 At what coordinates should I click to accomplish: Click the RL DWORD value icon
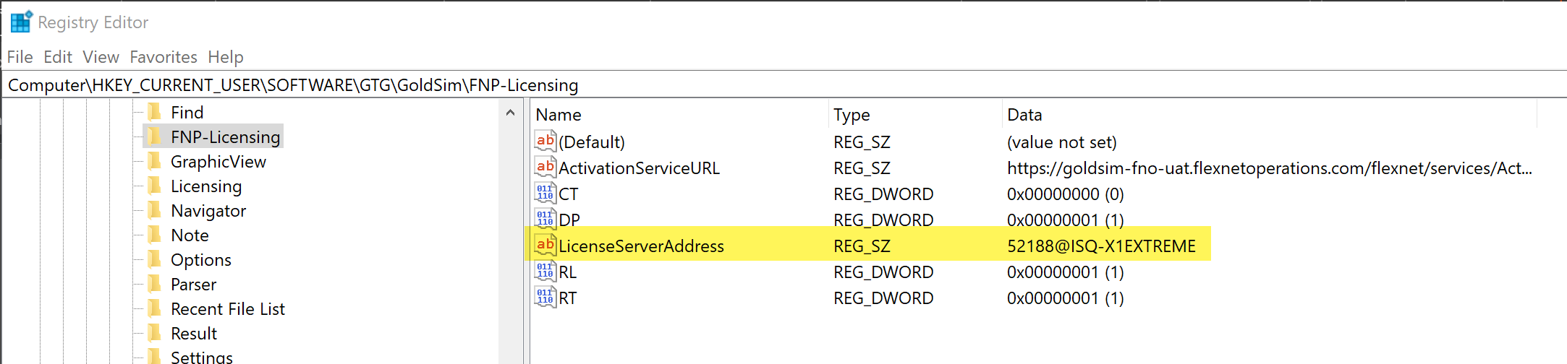545,271
